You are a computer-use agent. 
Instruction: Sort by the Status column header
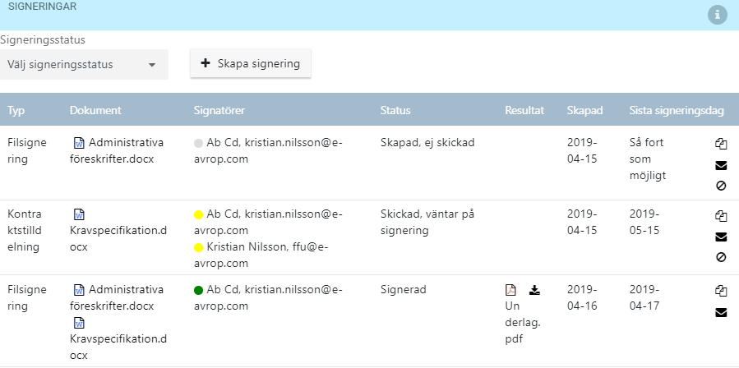[395, 110]
